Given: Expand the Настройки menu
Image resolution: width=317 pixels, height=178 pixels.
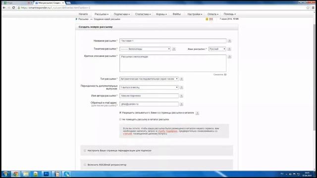Looking at the screenshot, I should (195, 14).
